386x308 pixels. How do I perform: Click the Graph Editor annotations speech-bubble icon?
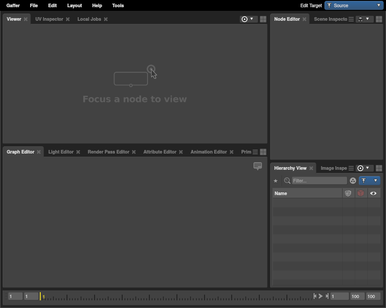click(257, 166)
